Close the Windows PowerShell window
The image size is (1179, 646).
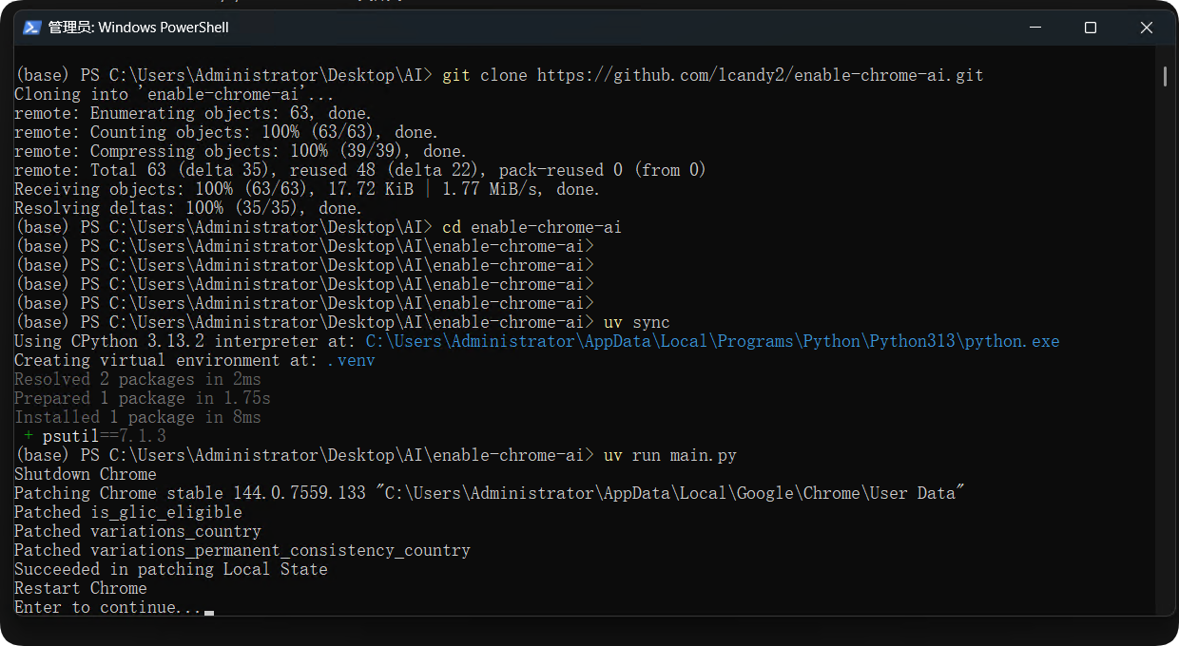[x=1146, y=28]
